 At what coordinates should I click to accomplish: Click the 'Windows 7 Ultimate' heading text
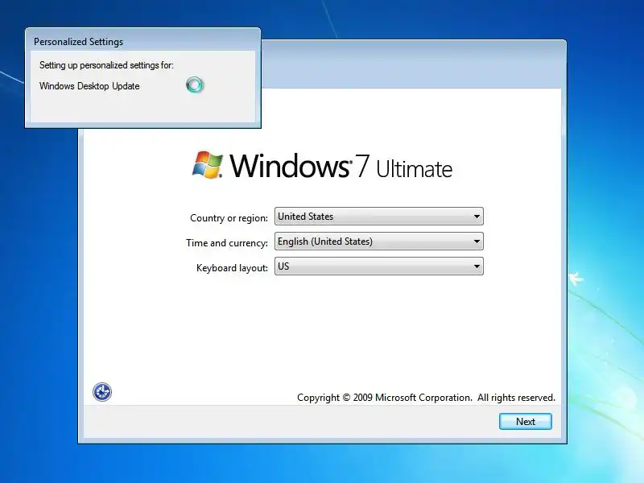pyautogui.click(x=341, y=166)
